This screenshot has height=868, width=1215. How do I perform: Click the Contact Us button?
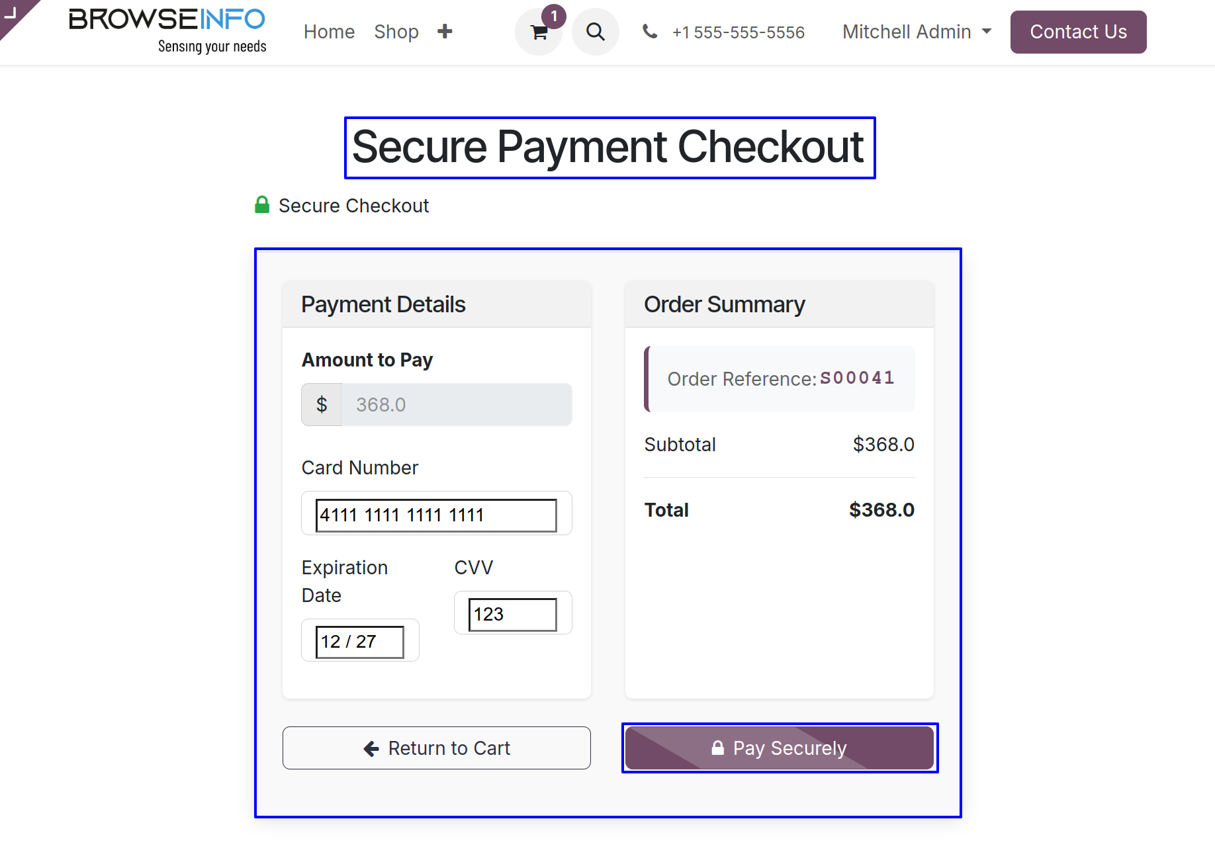(x=1078, y=32)
